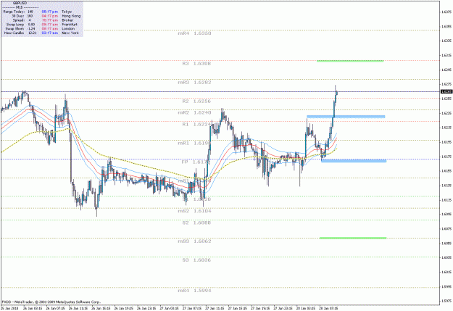Click the 27 Jan 07:15 time axis label
The width and height of the screenshot is (453, 311).
coord(192,308)
